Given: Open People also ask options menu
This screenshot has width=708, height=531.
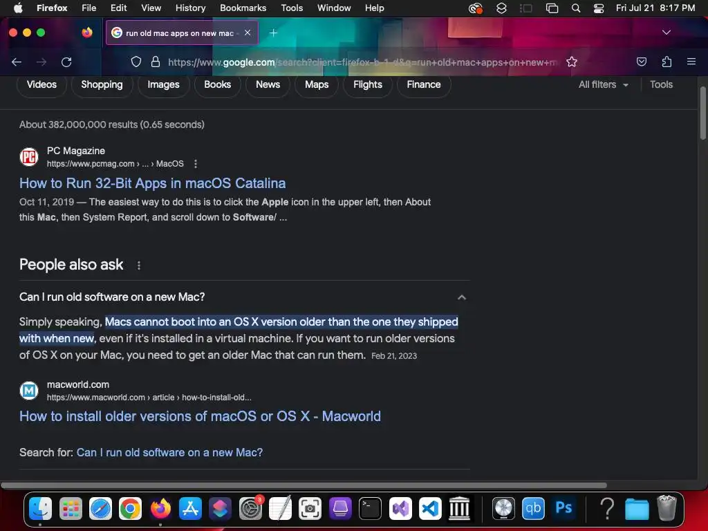Looking at the screenshot, I should click(x=138, y=265).
